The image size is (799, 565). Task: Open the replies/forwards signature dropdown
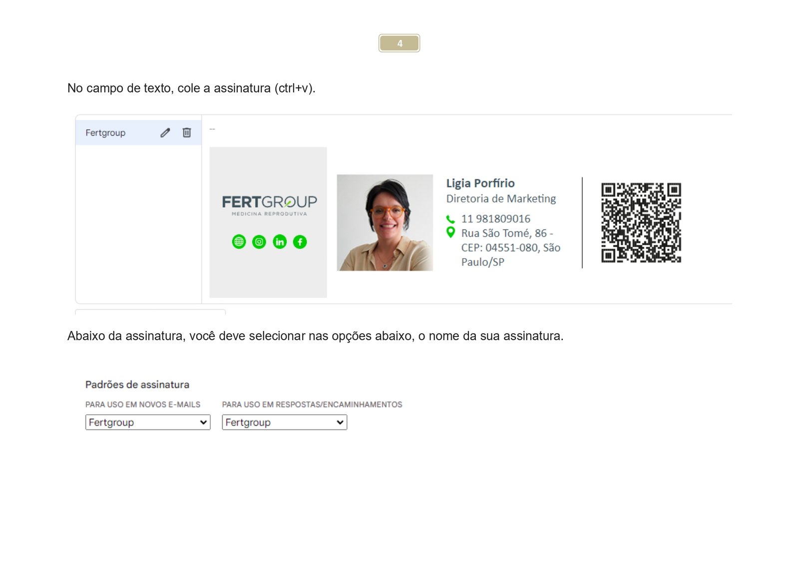pos(284,423)
